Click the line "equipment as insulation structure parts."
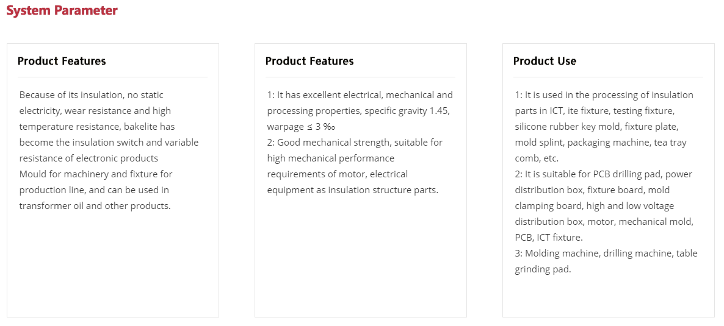The height and width of the screenshot is (326, 724). click(x=353, y=190)
